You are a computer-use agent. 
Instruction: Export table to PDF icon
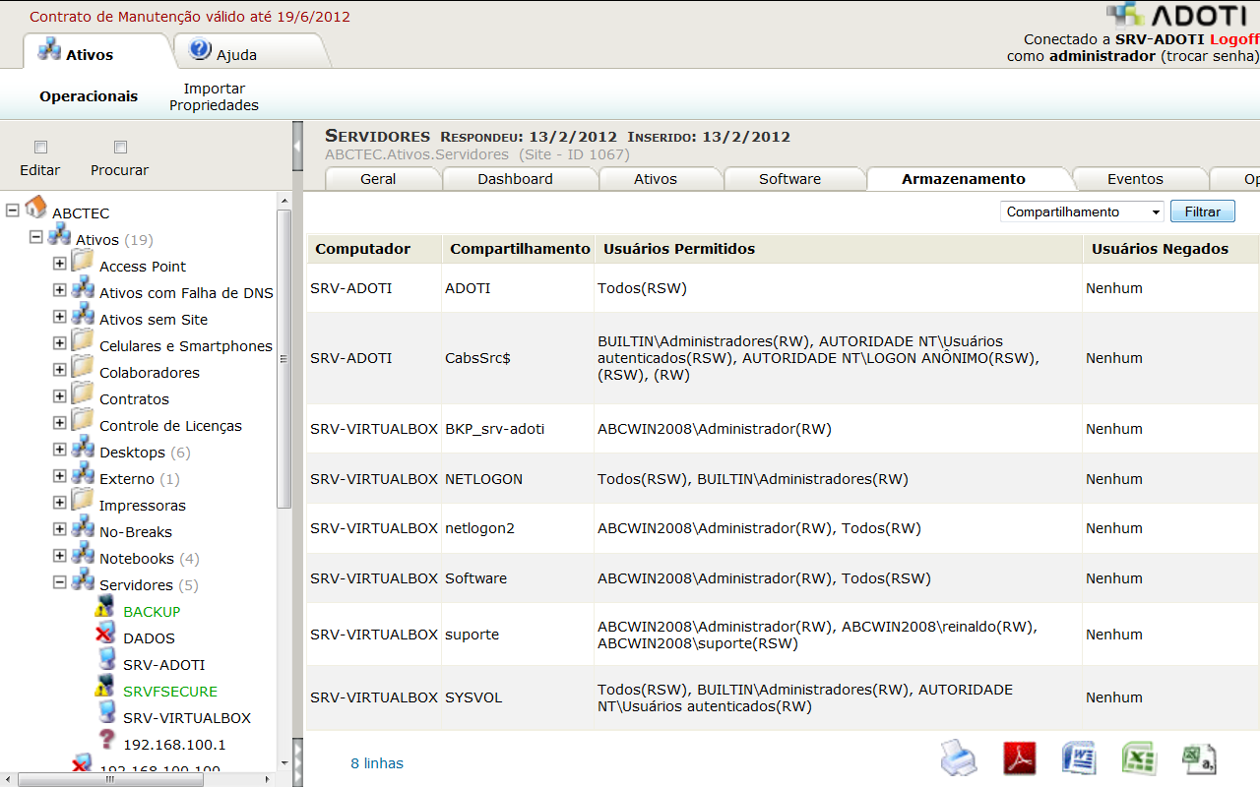point(1020,758)
